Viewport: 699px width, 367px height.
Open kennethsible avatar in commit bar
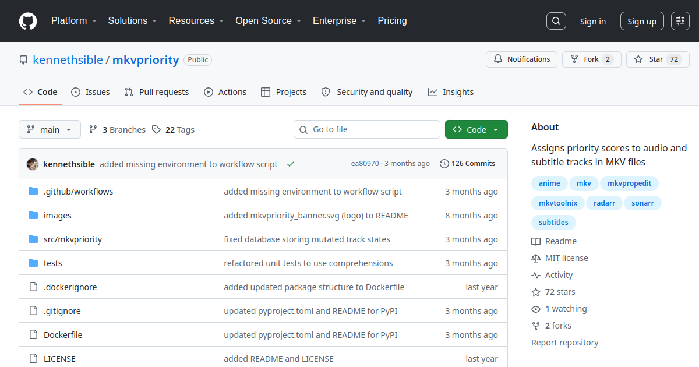(33, 164)
